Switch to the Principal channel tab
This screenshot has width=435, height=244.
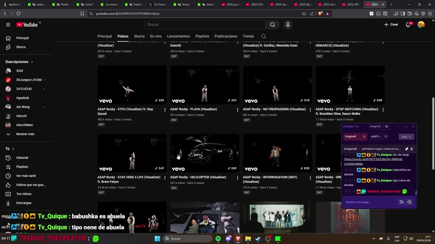(105, 36)
